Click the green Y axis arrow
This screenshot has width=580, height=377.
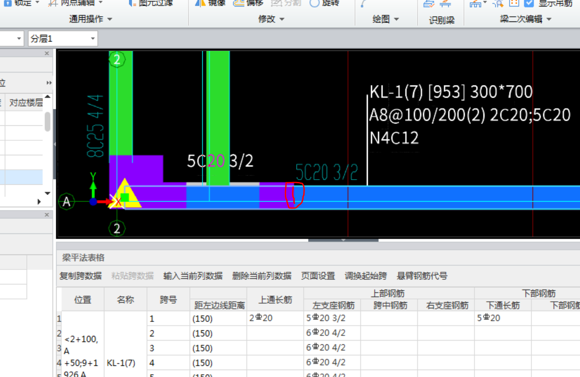click(93, 187)
